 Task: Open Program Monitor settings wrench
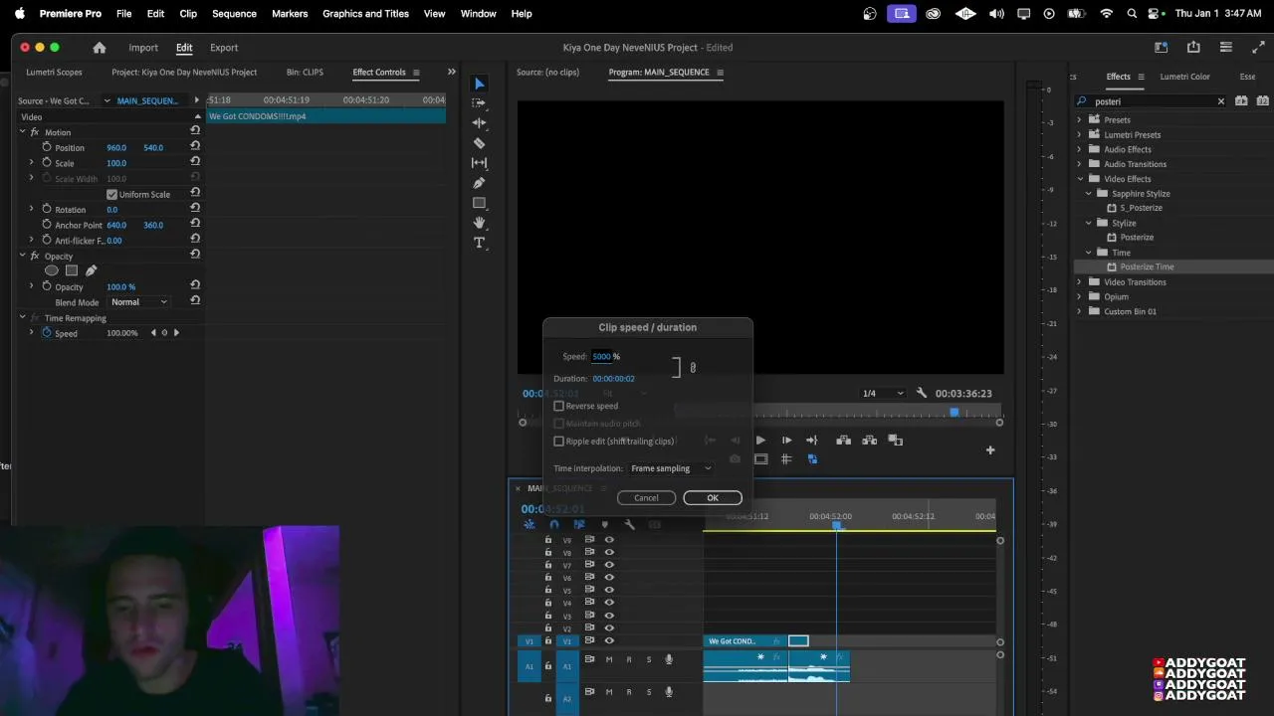(922, 393)
